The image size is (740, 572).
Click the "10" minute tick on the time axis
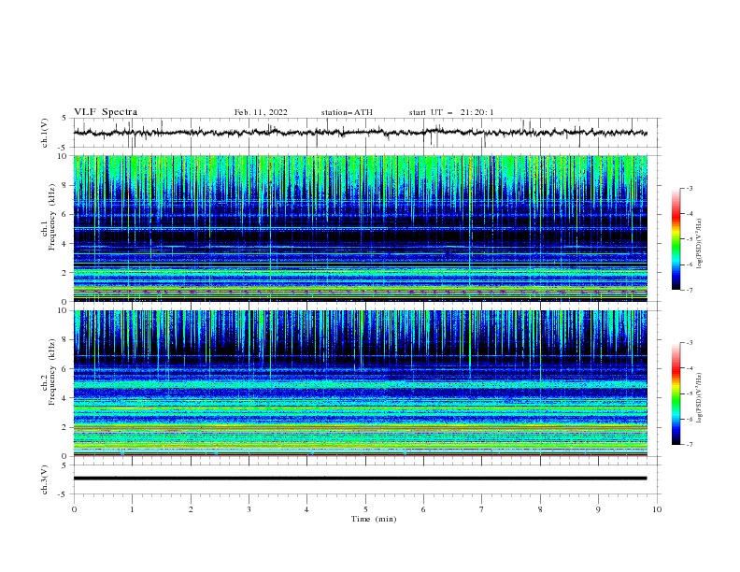click(x=657, y=509)
